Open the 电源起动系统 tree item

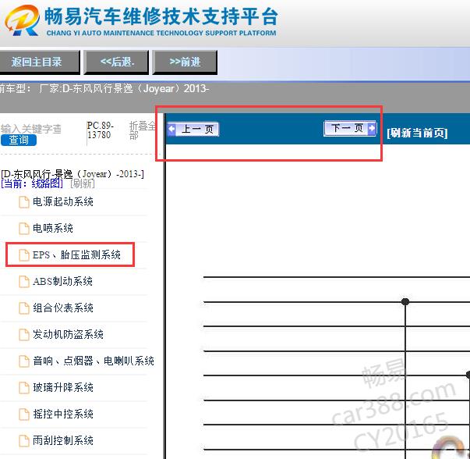click(63, 201)
